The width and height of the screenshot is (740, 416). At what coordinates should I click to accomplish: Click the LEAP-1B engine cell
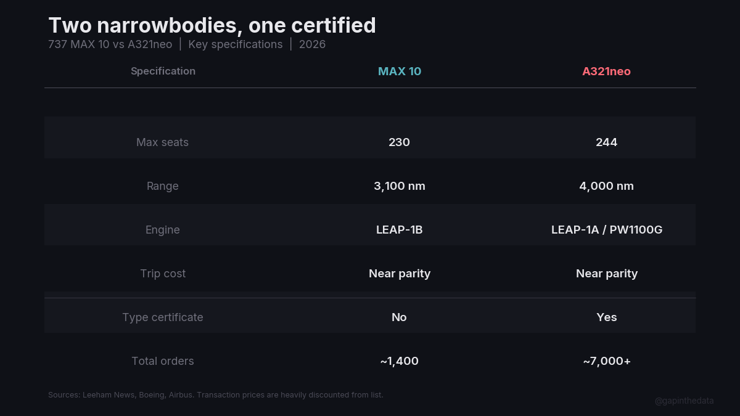pos(399,230)
